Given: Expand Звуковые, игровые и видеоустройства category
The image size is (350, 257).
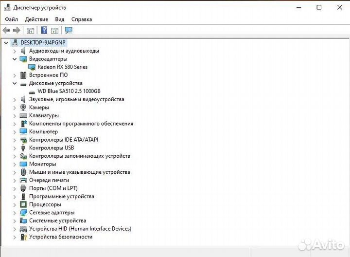Looking at the screenshot, I should [x=15, y=100].
